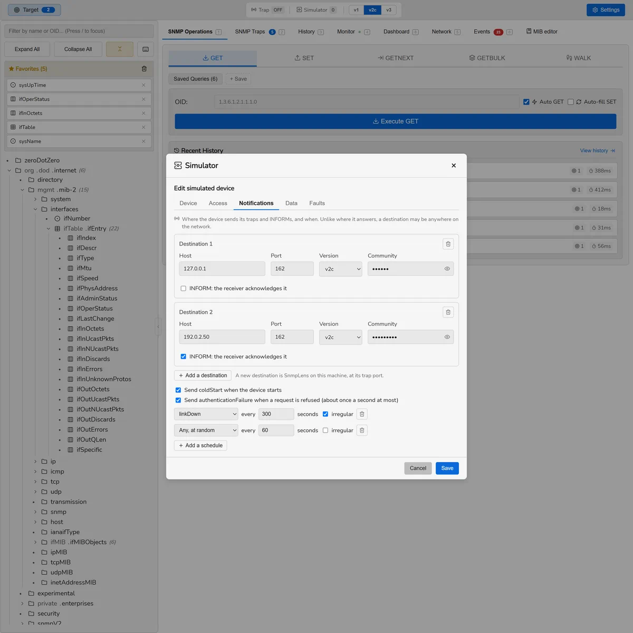The height and width of the screenshot is (633, 633).
Task: Remove ifTable from favorites
Action: click(143, 127)
